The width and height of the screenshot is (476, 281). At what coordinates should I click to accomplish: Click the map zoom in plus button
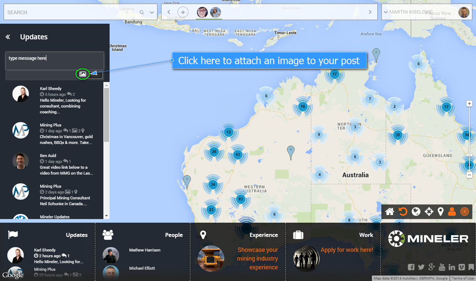tap(469, 104)
